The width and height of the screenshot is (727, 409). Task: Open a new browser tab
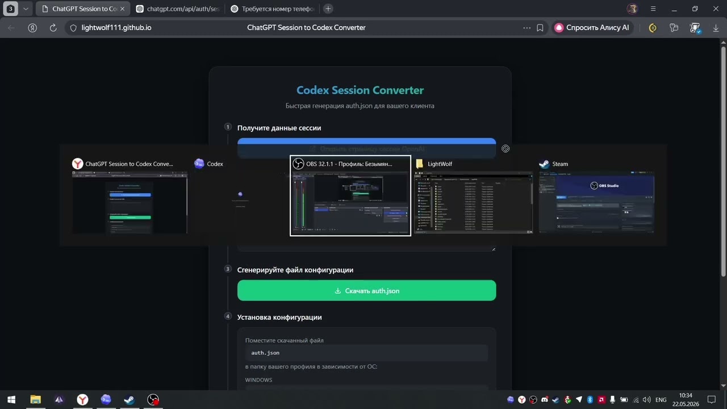pyautogui.click(x=328, y=9)
